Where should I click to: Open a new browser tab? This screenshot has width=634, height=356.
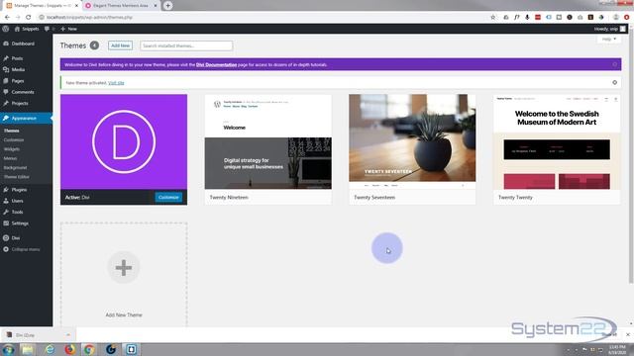(x=167, y=6)
